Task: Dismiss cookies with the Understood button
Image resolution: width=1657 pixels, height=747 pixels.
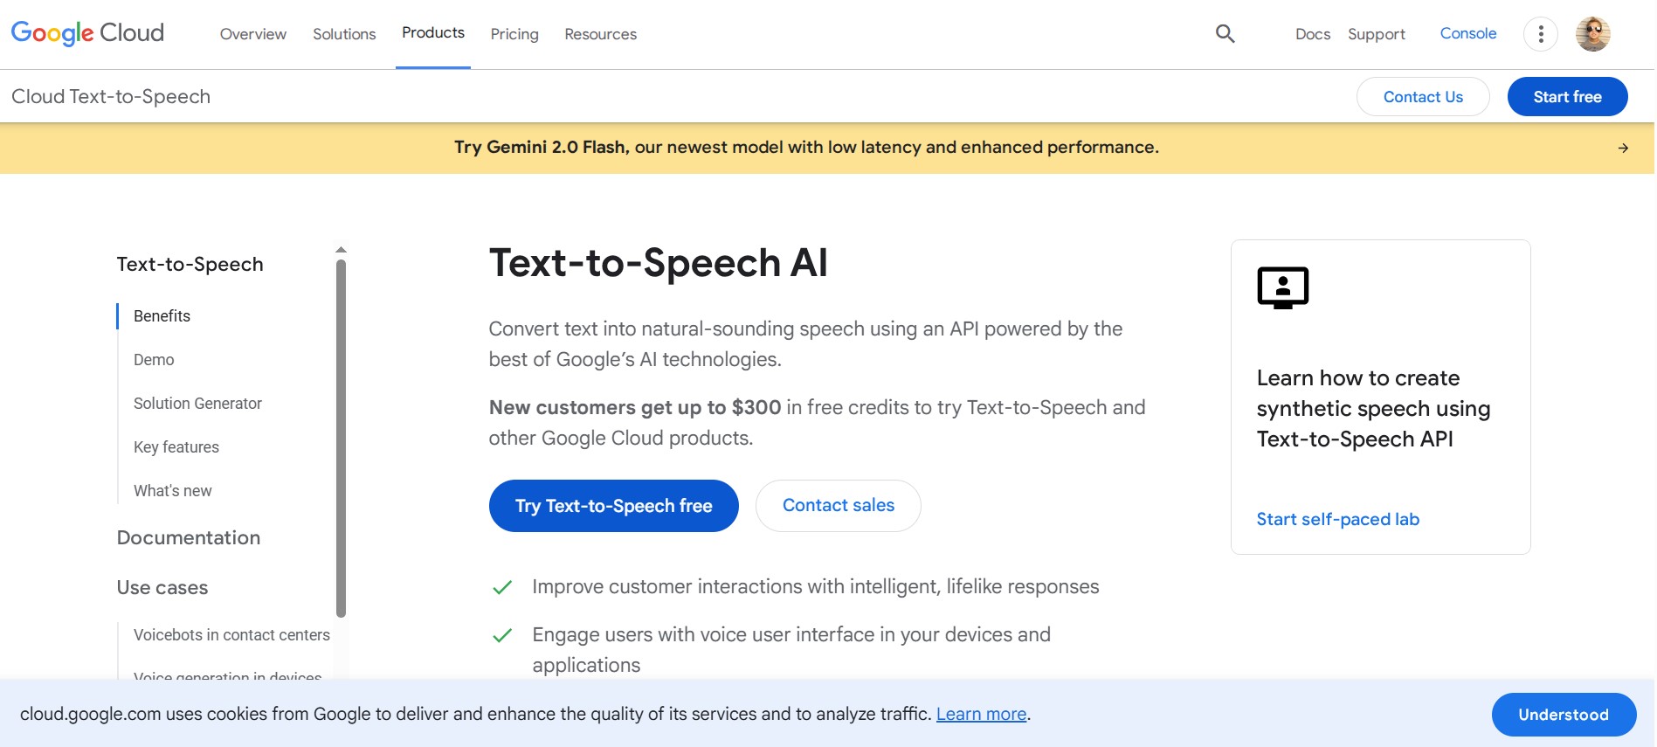Action: click(1563, 715)
